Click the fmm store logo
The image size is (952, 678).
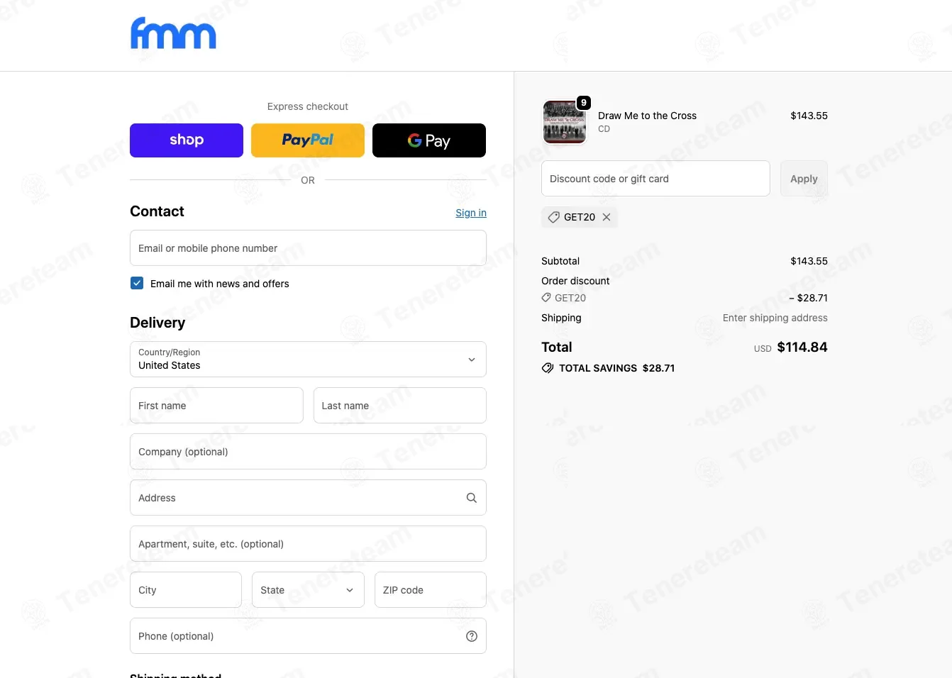point(173,33)
